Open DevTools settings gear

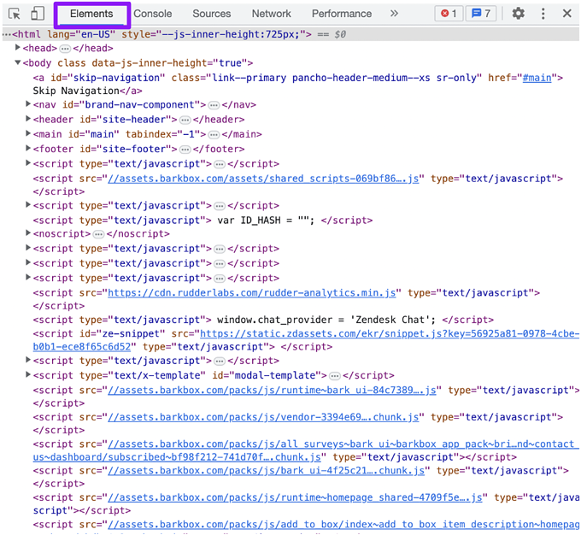pos(519,14)
